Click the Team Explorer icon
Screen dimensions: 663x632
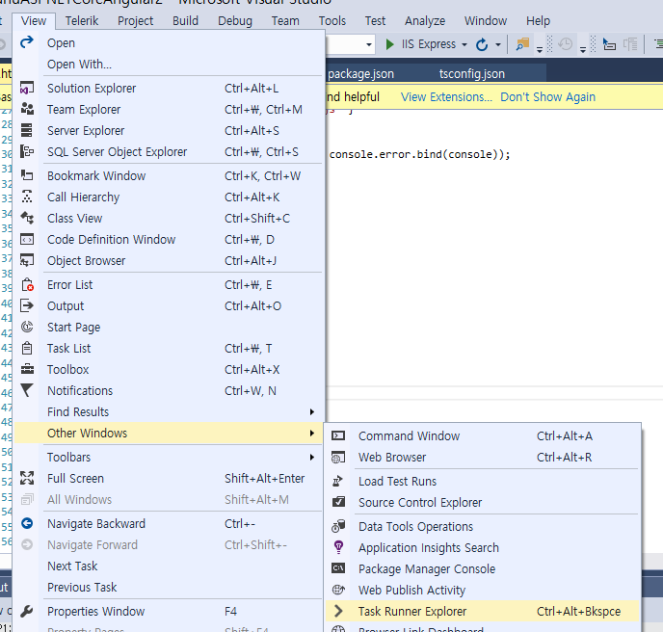pos(27,109)
